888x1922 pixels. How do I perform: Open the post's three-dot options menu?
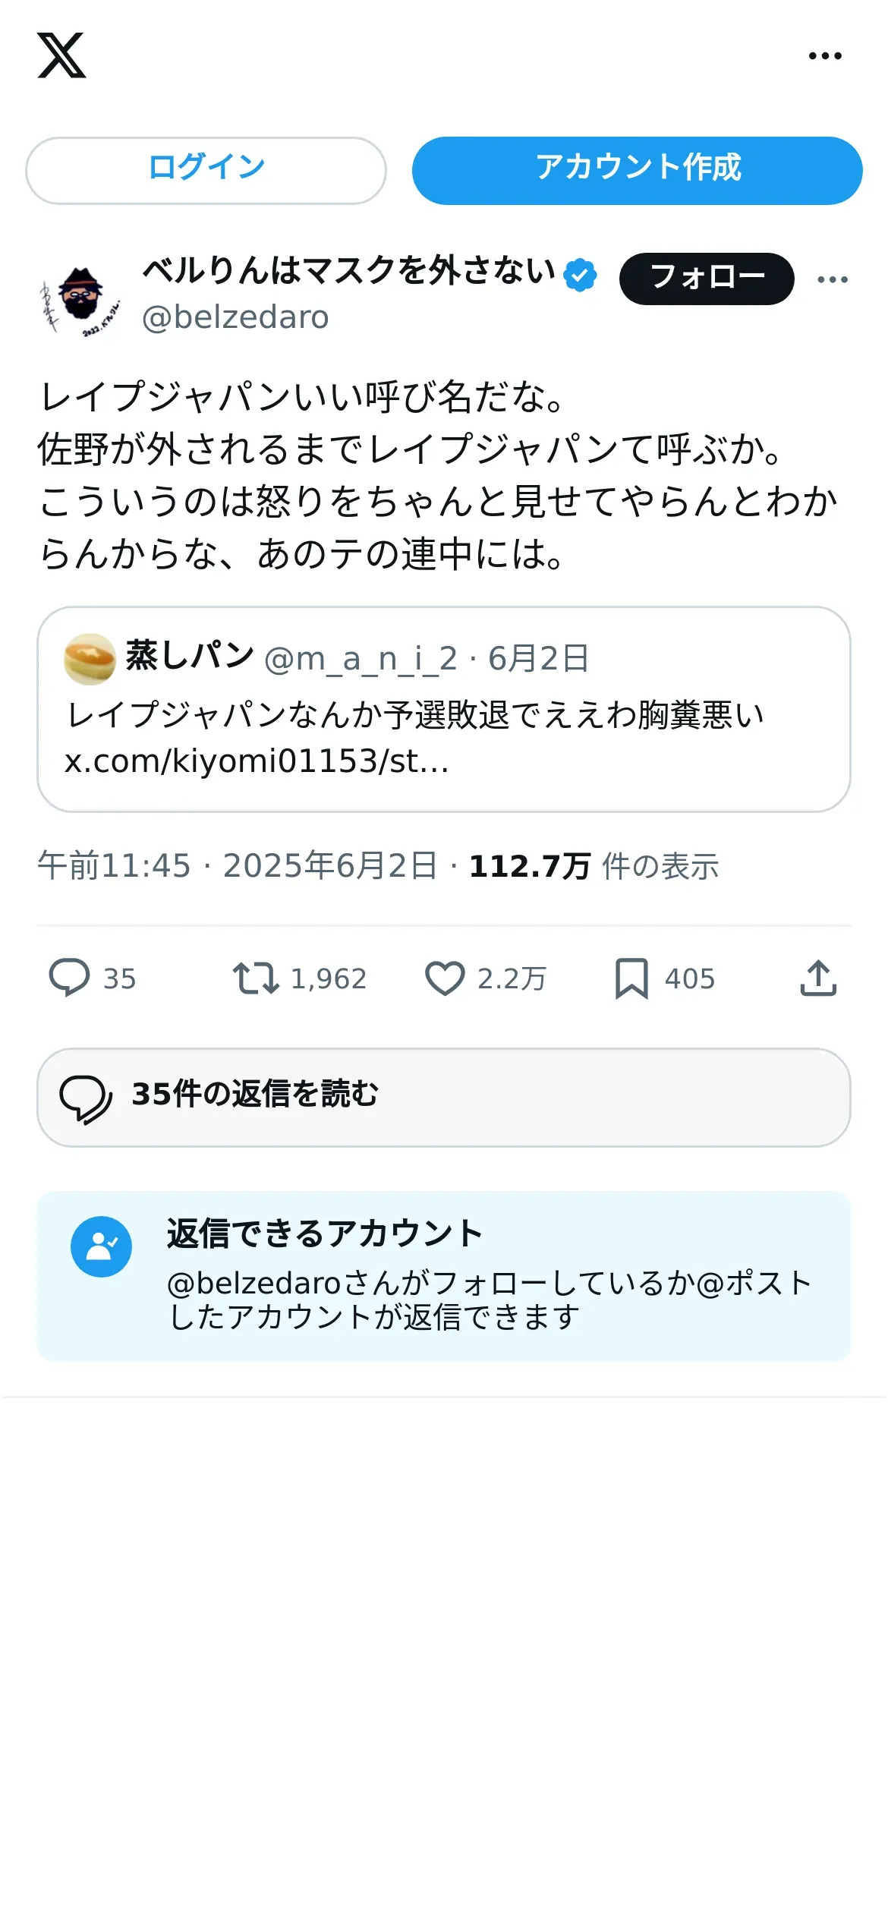[833, 279]
